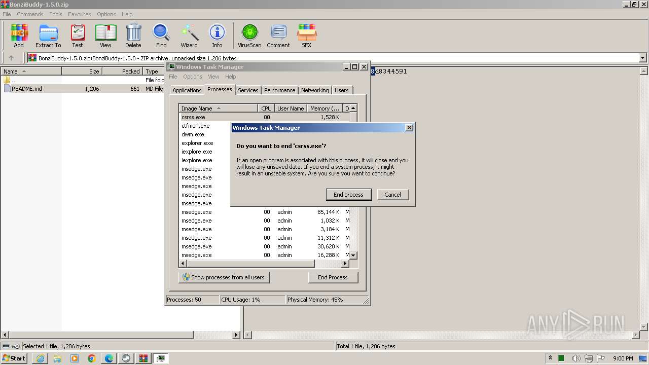
Task: Click the Delete trash can icon
Action: coord(133,35)
